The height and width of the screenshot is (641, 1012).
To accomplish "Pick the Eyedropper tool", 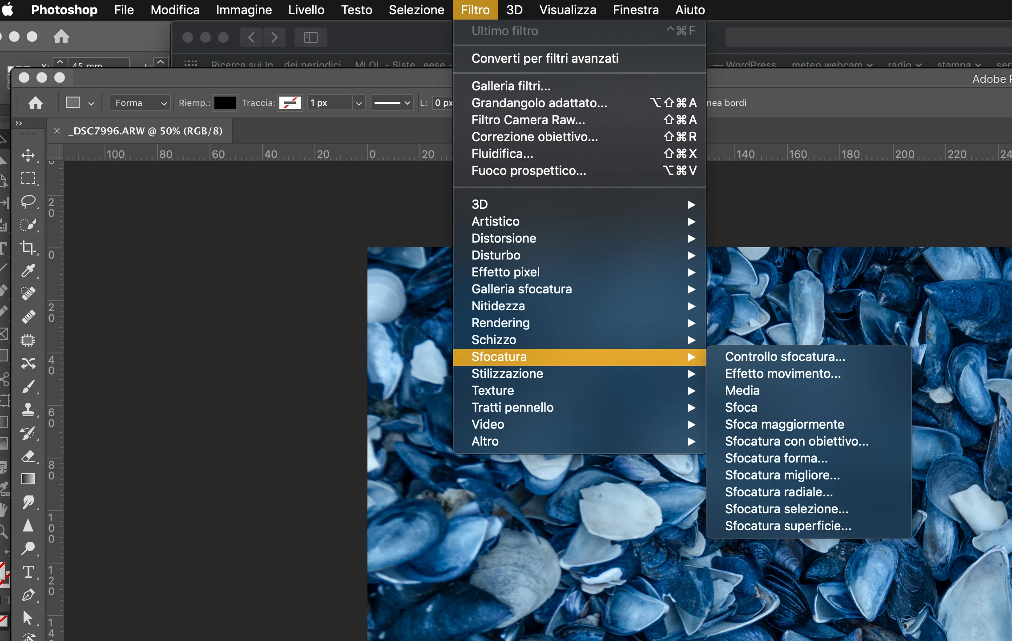I will click(x=28, y=270).
